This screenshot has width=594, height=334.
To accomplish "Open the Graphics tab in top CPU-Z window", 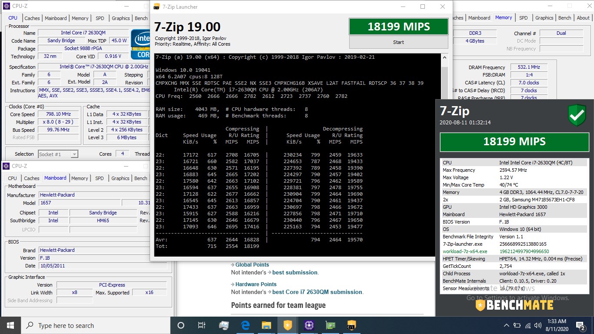I will (121, 18).
